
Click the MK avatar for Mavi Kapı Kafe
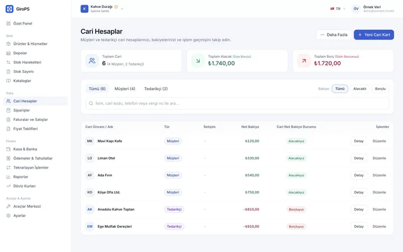pyautogui.click(x=90, y=141)
